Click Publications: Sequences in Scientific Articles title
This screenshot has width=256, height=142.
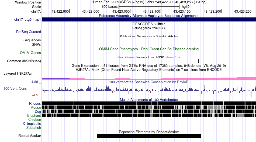(149, 36)
